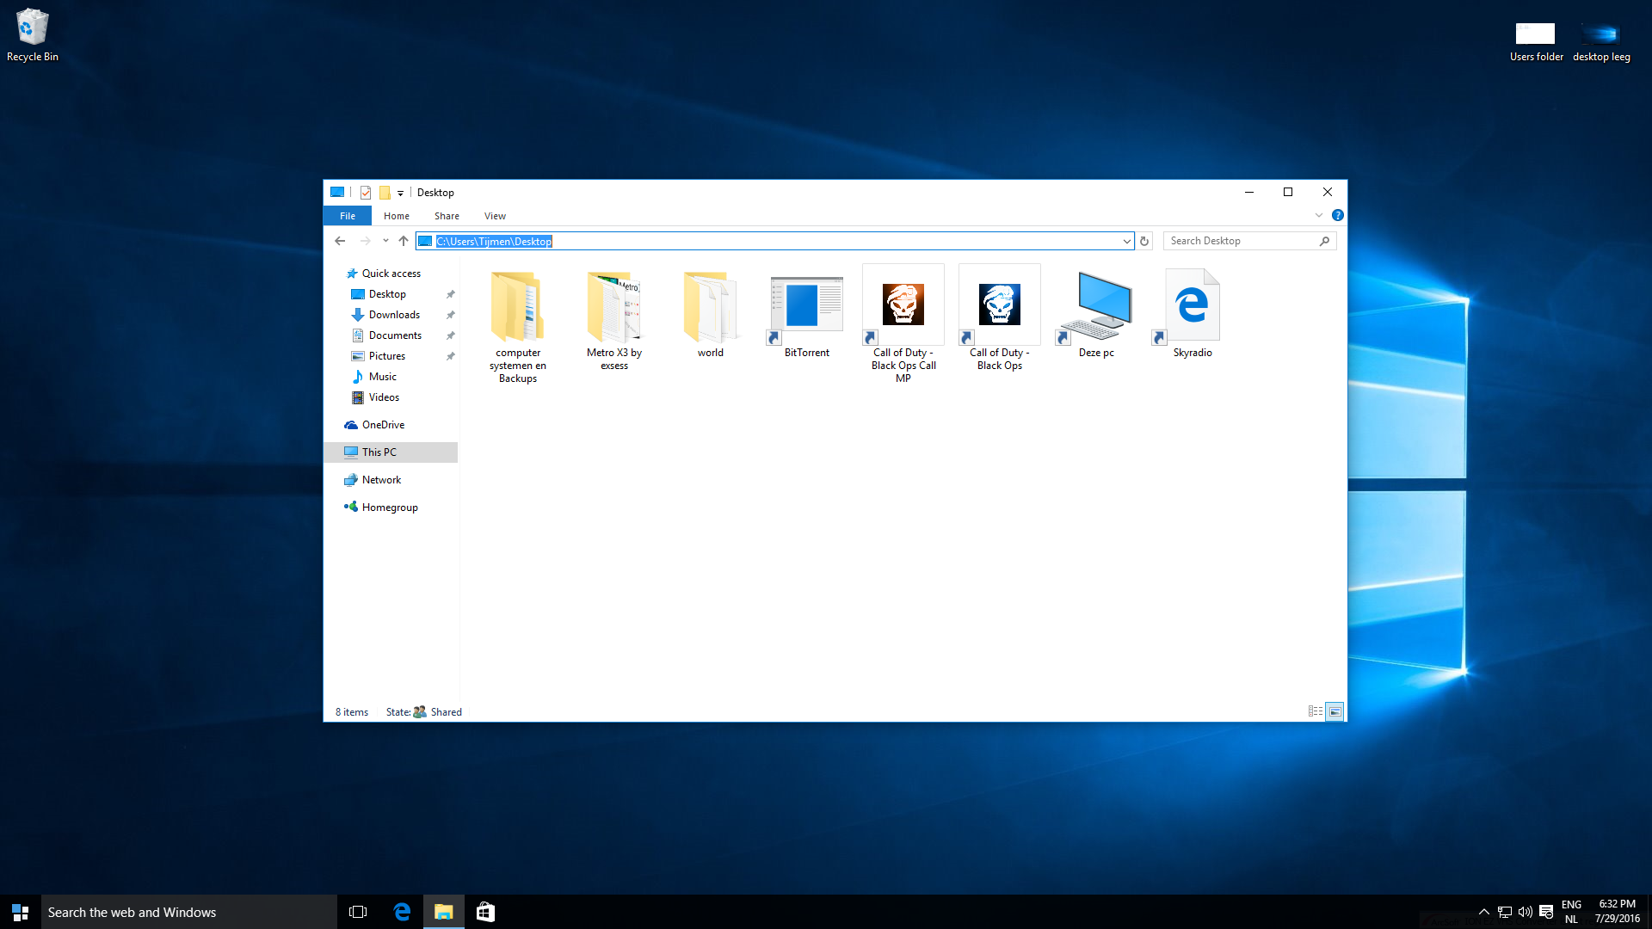Image resolution: width=1652 pixels, height=929 pixels.
Task: Click the New folder quick access toolbar icon
Action: tap(385, 193)
